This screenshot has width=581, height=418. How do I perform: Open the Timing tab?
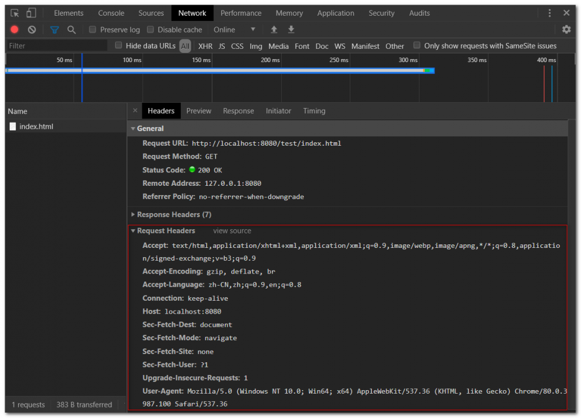(x=314, y=111)
